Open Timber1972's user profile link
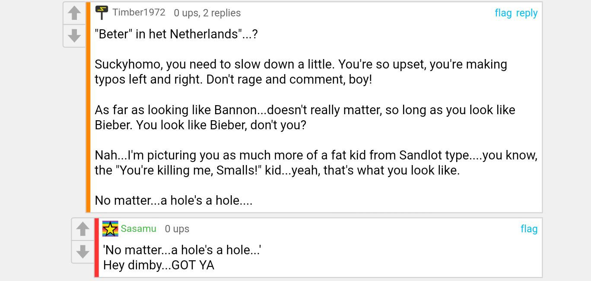Viewport: 591px width, 281px height. pyautogui.click(x=139, y=12)
